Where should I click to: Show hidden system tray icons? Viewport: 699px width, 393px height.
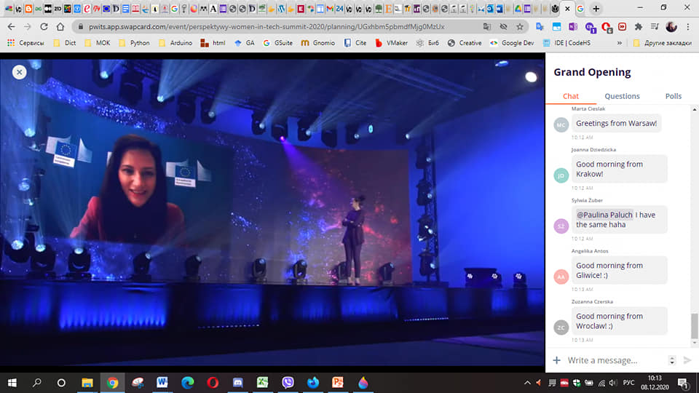(x=528, y=382)
